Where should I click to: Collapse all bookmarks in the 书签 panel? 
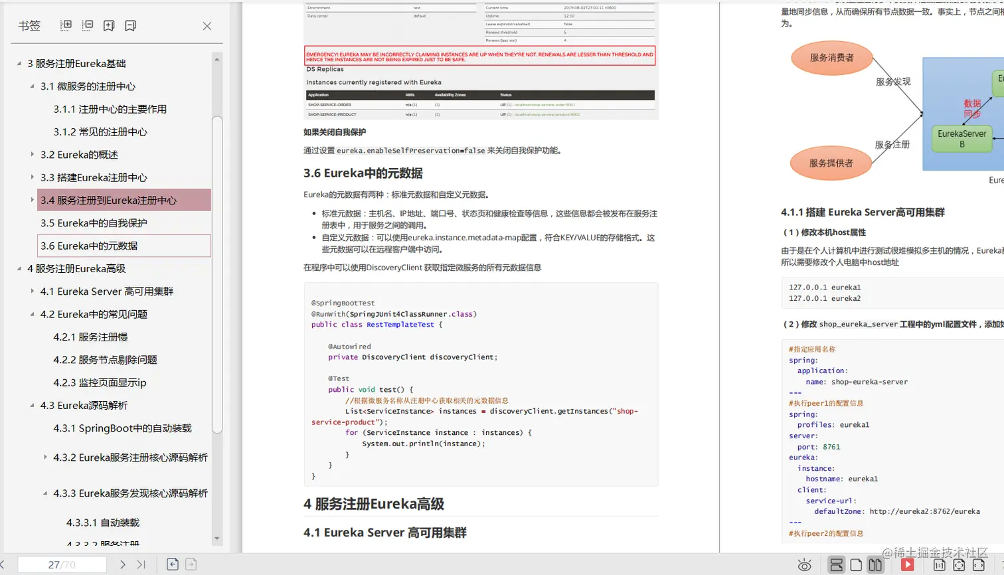pyautogui.click(x=87, y=25)
